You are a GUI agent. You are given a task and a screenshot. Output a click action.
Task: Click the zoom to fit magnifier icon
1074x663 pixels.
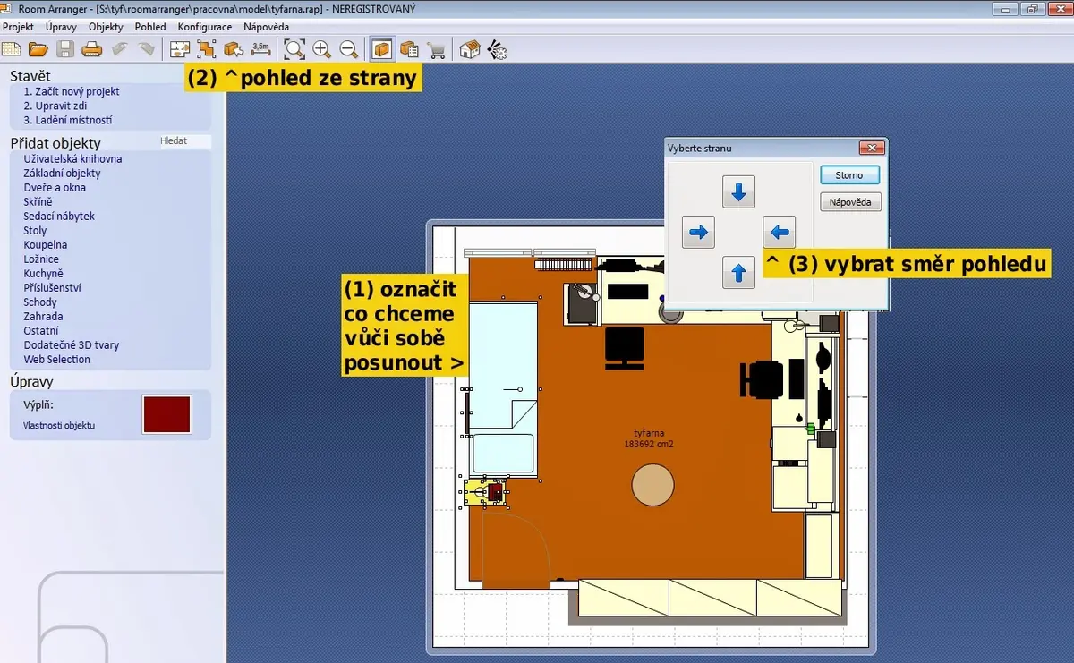coord(294,49)
